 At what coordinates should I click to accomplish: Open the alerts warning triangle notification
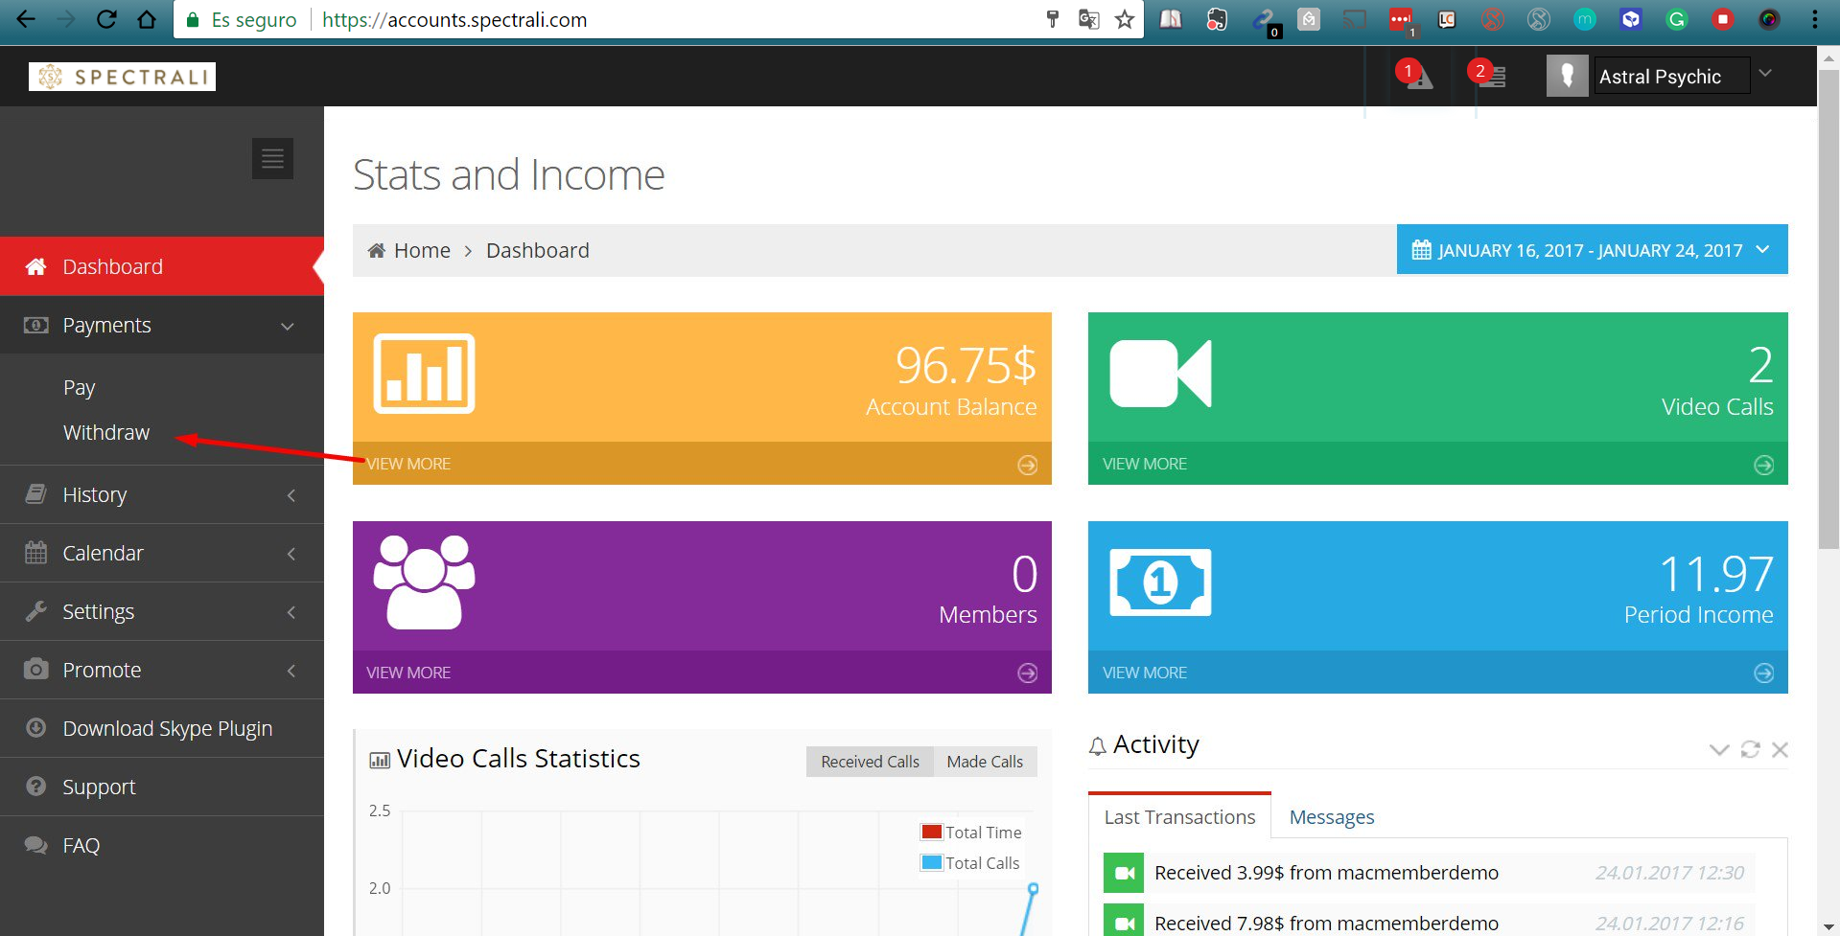(1418, 77)
